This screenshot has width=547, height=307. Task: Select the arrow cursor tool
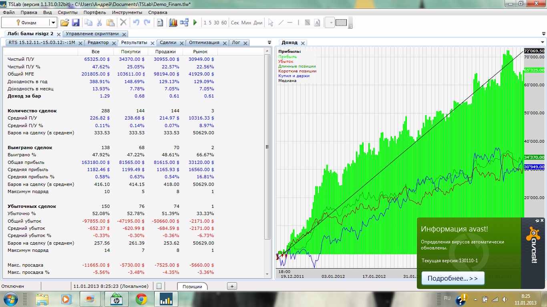pos(271,23)
